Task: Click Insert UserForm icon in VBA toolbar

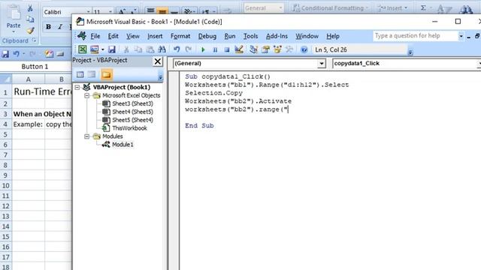Action: point(94,49)
